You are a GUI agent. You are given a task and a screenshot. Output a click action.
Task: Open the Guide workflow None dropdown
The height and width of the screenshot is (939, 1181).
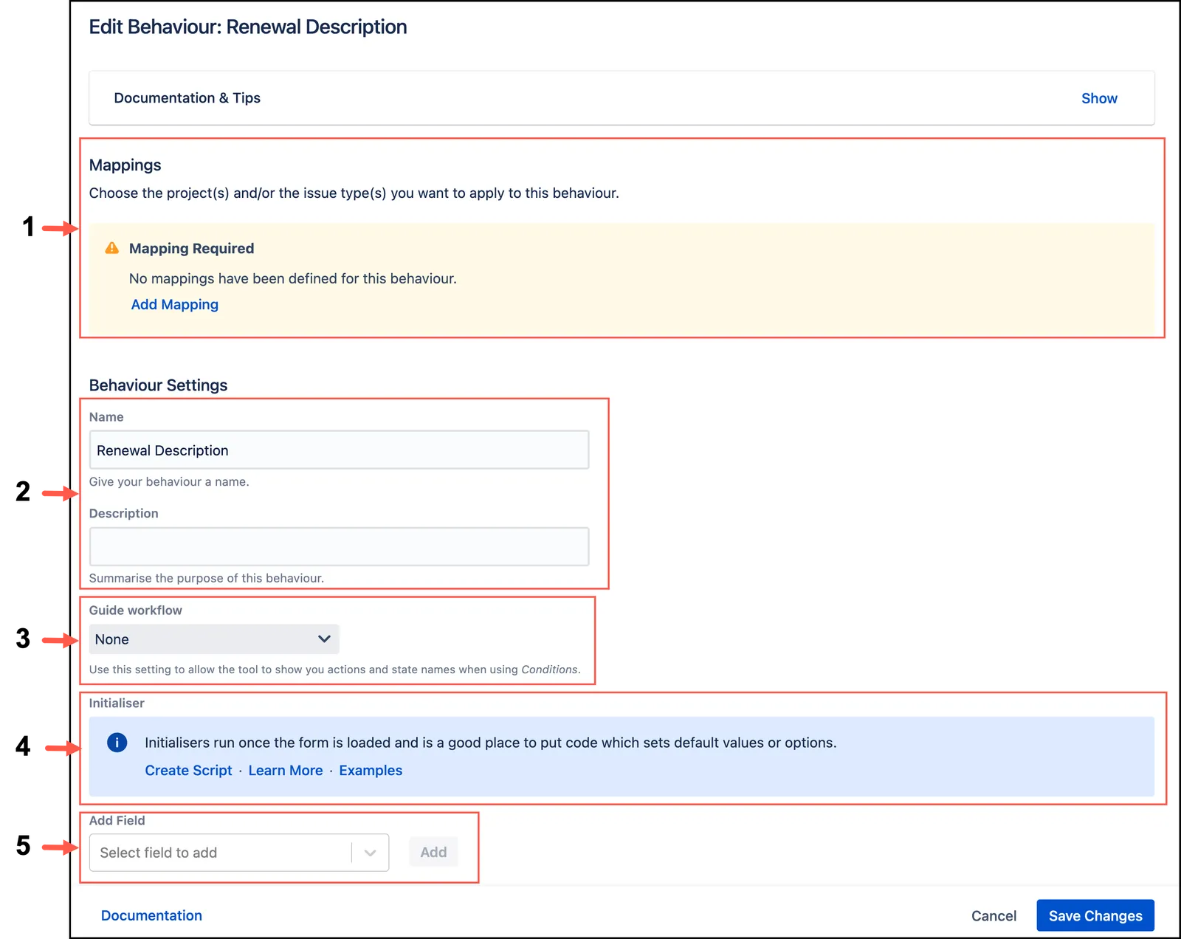point(214,639)
